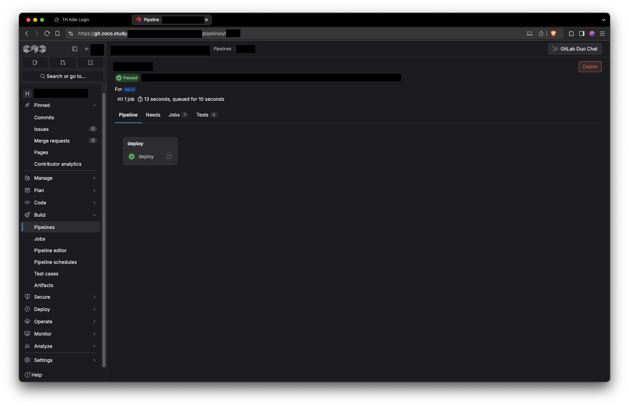The image size is (629, 407).
Task: Switch to the Needs tab
Action: [x=153, y=115]
